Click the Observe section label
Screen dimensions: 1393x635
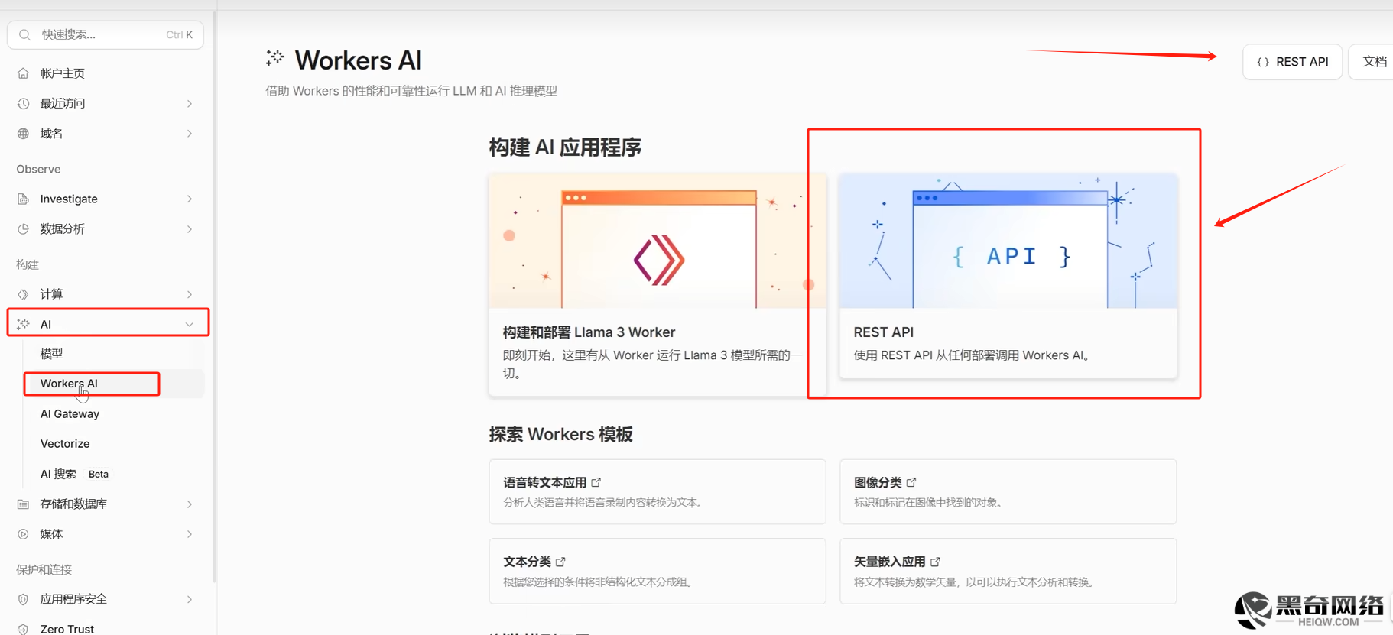[x=38, y=169]
